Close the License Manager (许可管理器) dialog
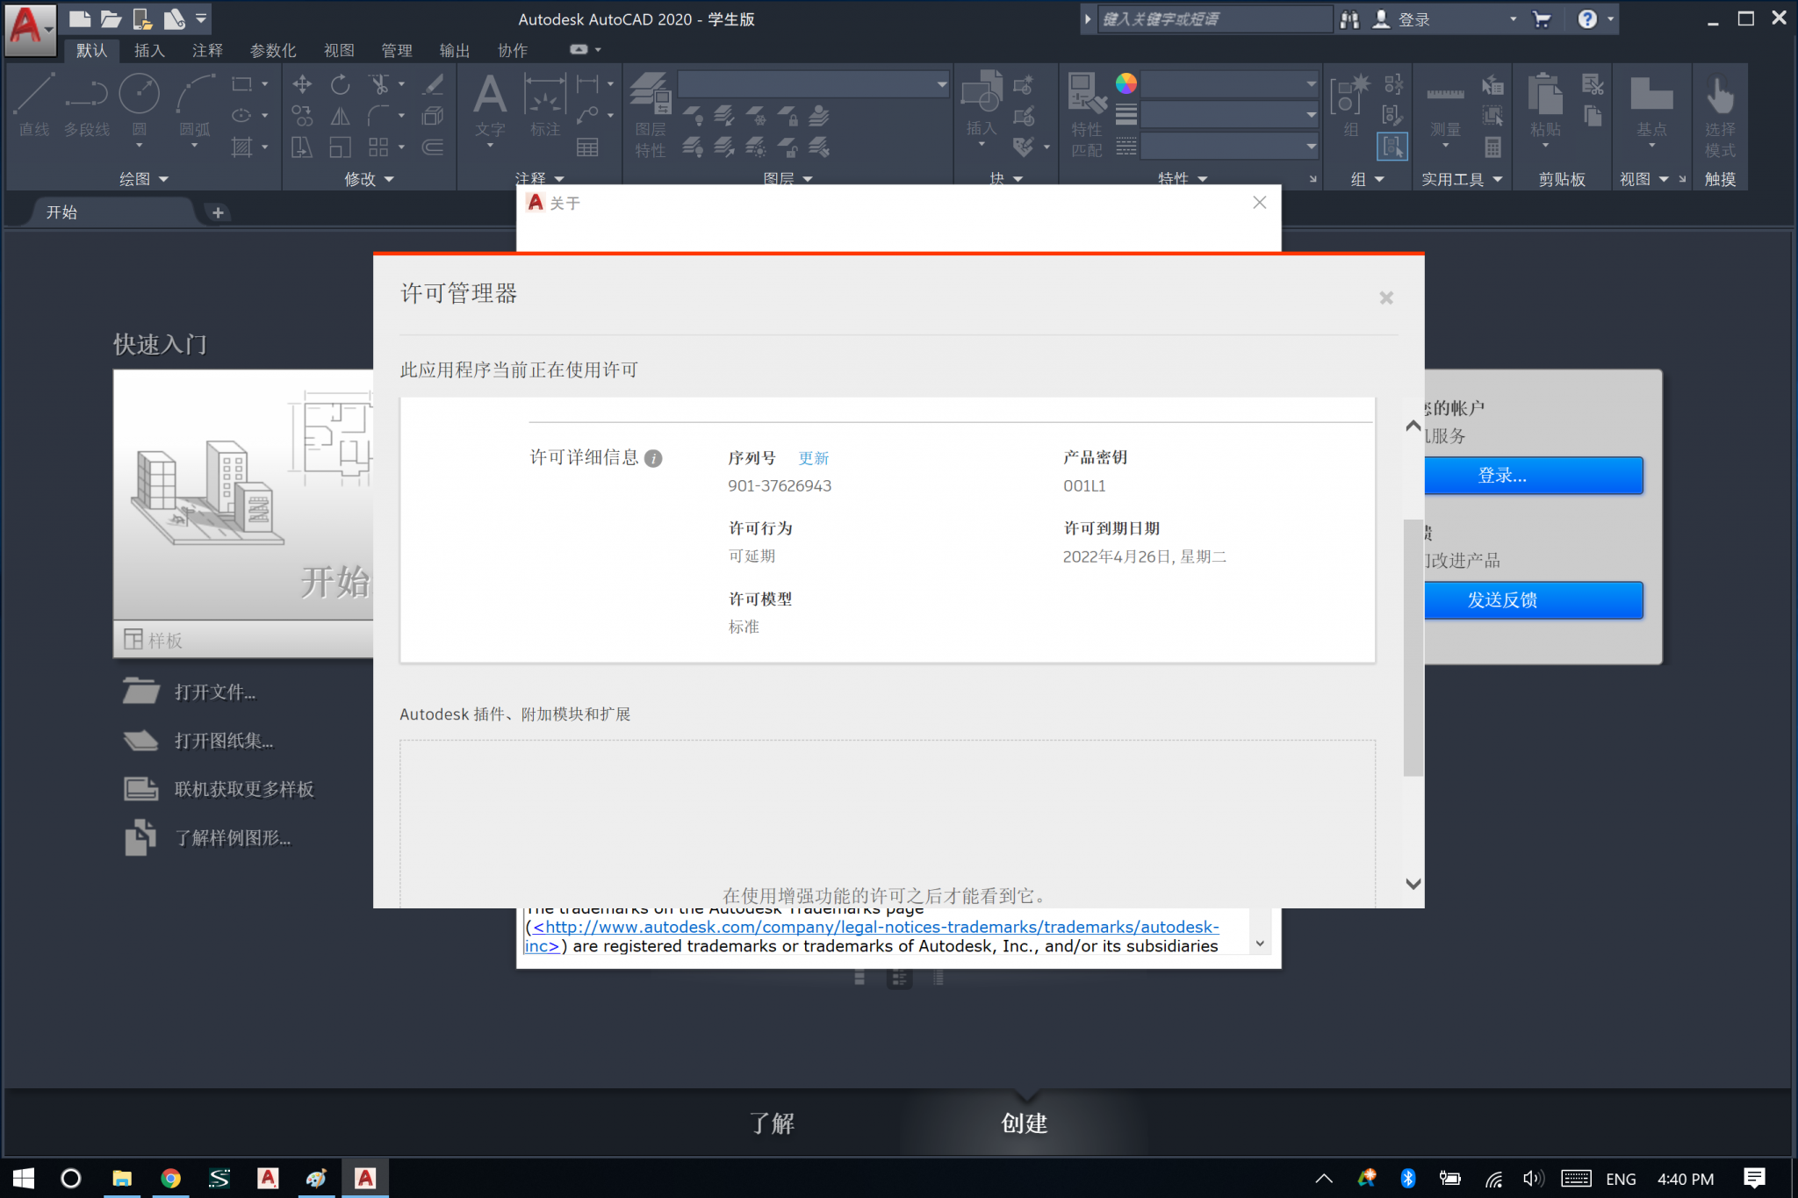The width and height of the screenshot is (1798, 1198). click(1386, 298)
